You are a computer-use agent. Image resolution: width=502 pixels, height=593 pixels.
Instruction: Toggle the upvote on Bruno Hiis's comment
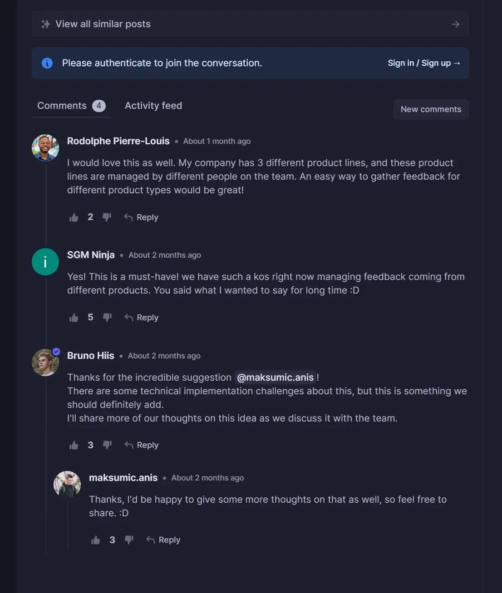coord(74,445)
